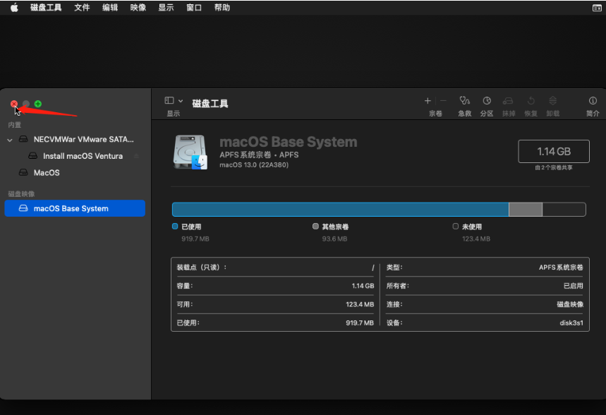Open the 映像 (Images) menu
Image resolution: width=606 pixels, height=415 pixels.
click(x=138, y=7)
